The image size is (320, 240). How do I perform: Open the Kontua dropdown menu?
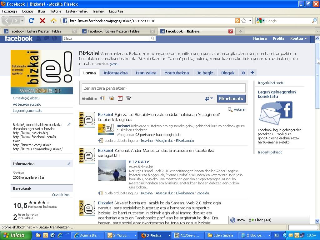(298, 38)
